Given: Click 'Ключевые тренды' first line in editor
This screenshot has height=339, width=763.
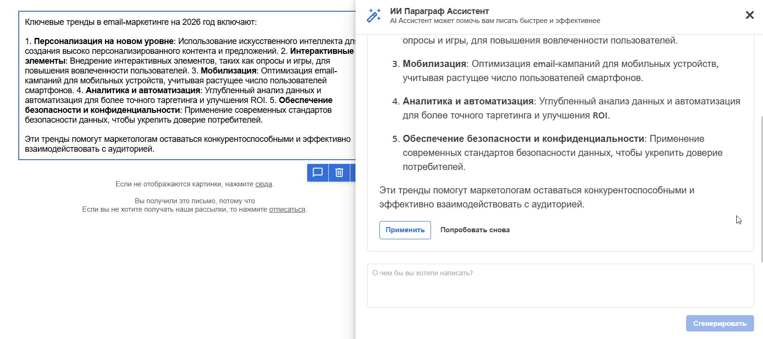Looking at the screenshot, I should click(141, 22).
